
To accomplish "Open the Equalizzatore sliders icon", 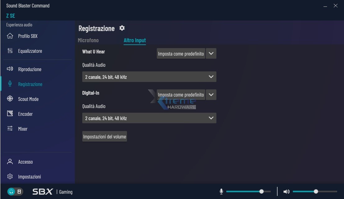I will tap(10, 51).
